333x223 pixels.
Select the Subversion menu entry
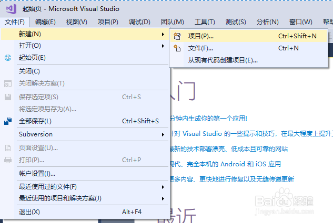pyautogui.click(x=85, y=134)
